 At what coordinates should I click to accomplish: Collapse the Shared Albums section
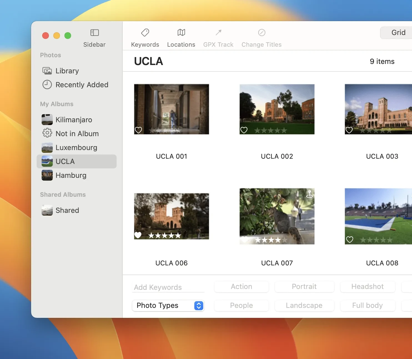pyautogui.click(x=63, y=195)
